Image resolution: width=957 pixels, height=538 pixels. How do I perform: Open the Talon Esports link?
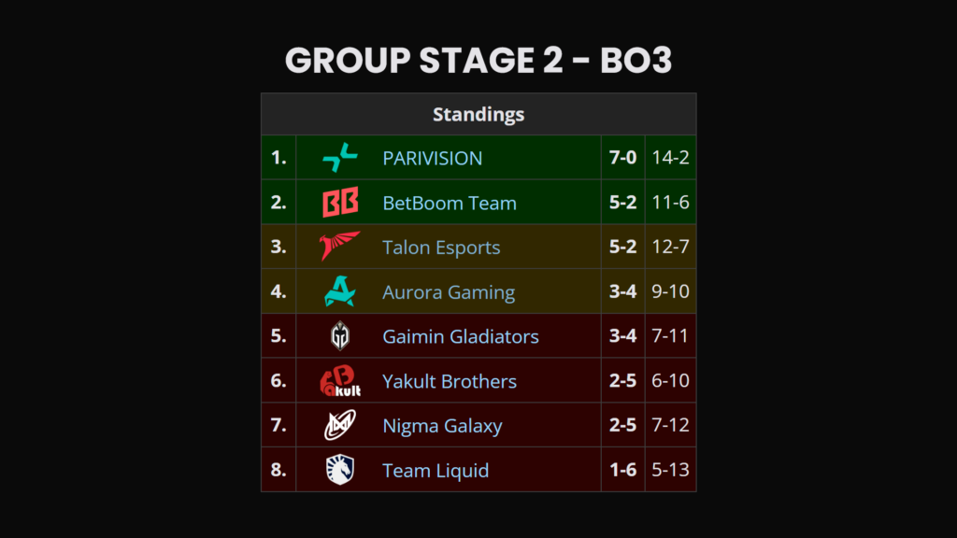[x=441, y=248]
